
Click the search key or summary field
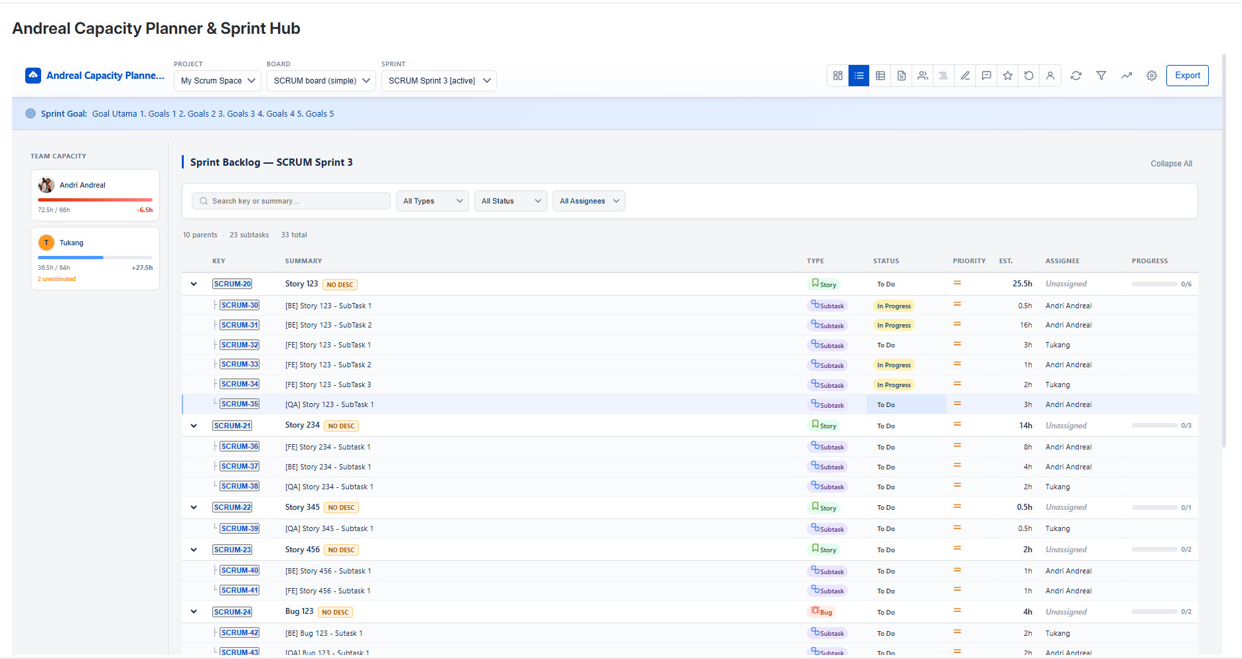[291, 200]
